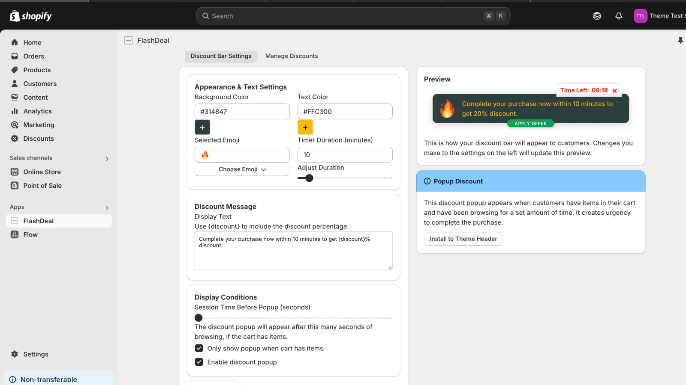Open Marketing via its sidebar icon

click(x=15, y=125)
